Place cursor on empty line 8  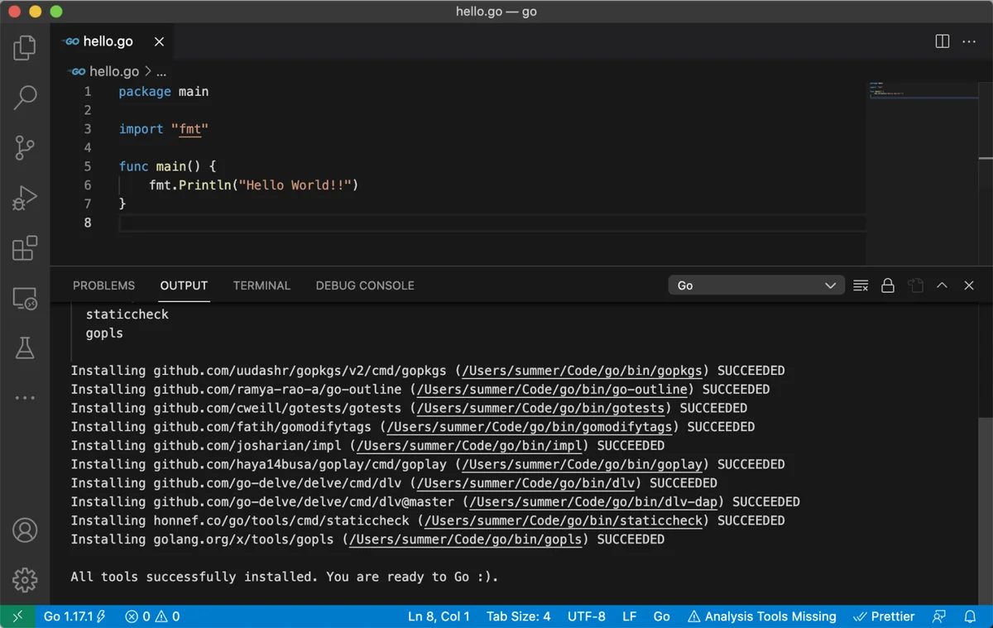(492, 223)
